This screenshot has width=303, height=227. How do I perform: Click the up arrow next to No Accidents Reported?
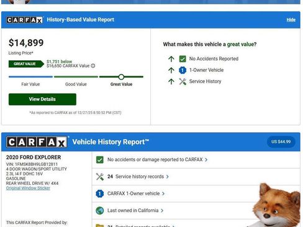(x=171, y=59)
